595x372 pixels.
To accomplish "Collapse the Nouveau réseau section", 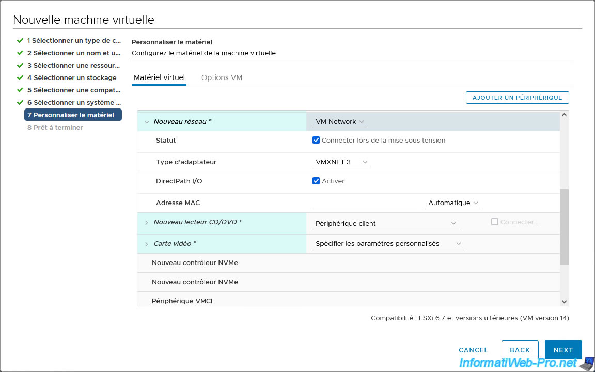I will pos(147,122).
